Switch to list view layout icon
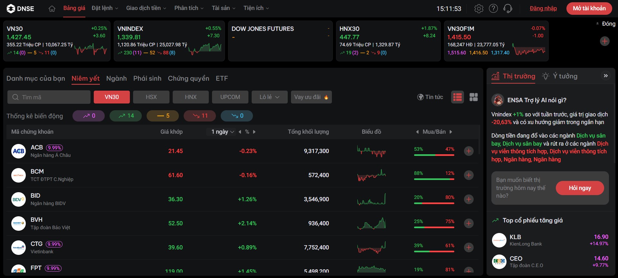Viewport: 618px width, 278px height. click(x=458, y=97)
